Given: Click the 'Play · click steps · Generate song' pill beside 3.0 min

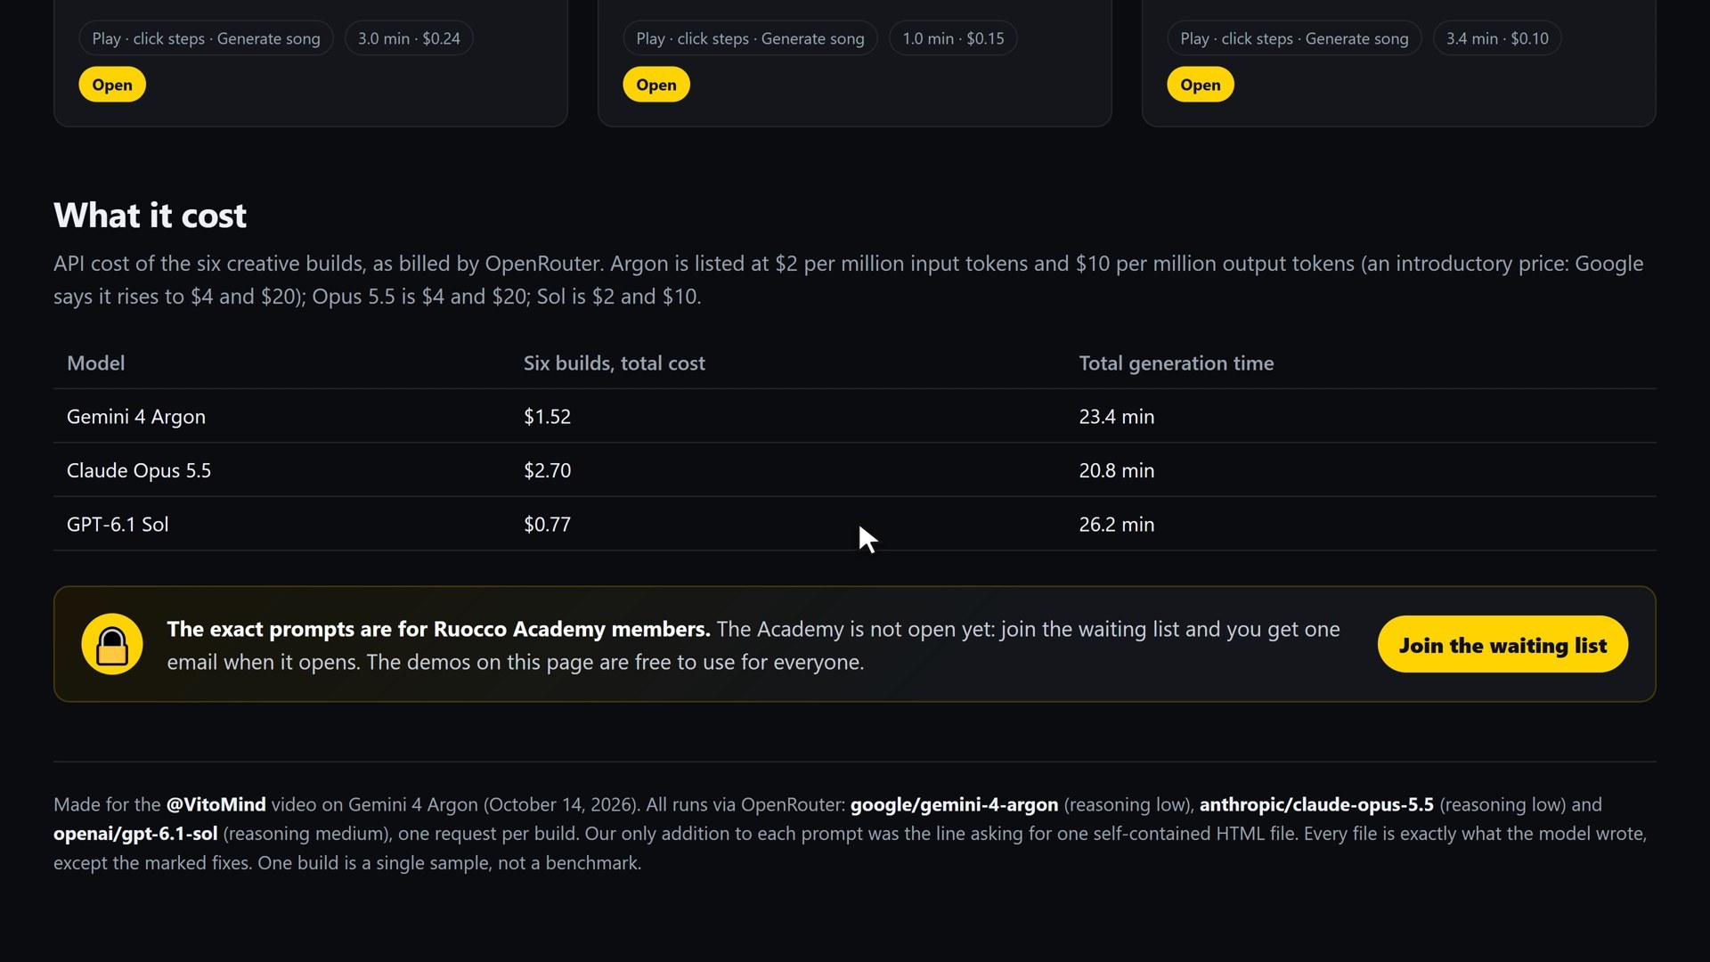Looking at the screenshot, I should 206,38.
